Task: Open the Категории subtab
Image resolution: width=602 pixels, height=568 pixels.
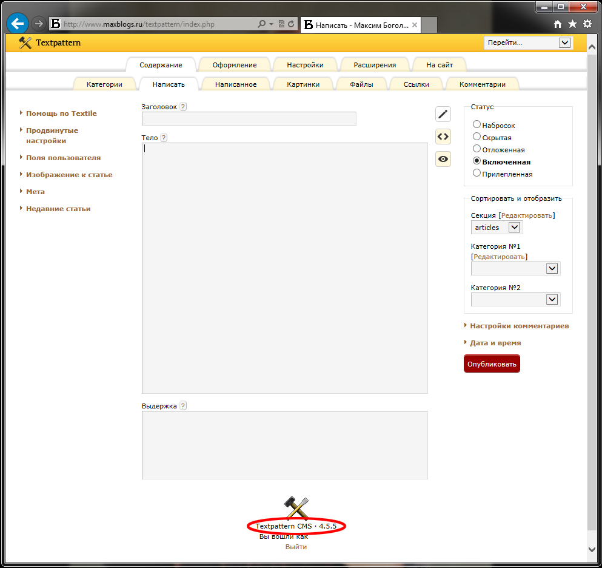Action: (104, 84)
